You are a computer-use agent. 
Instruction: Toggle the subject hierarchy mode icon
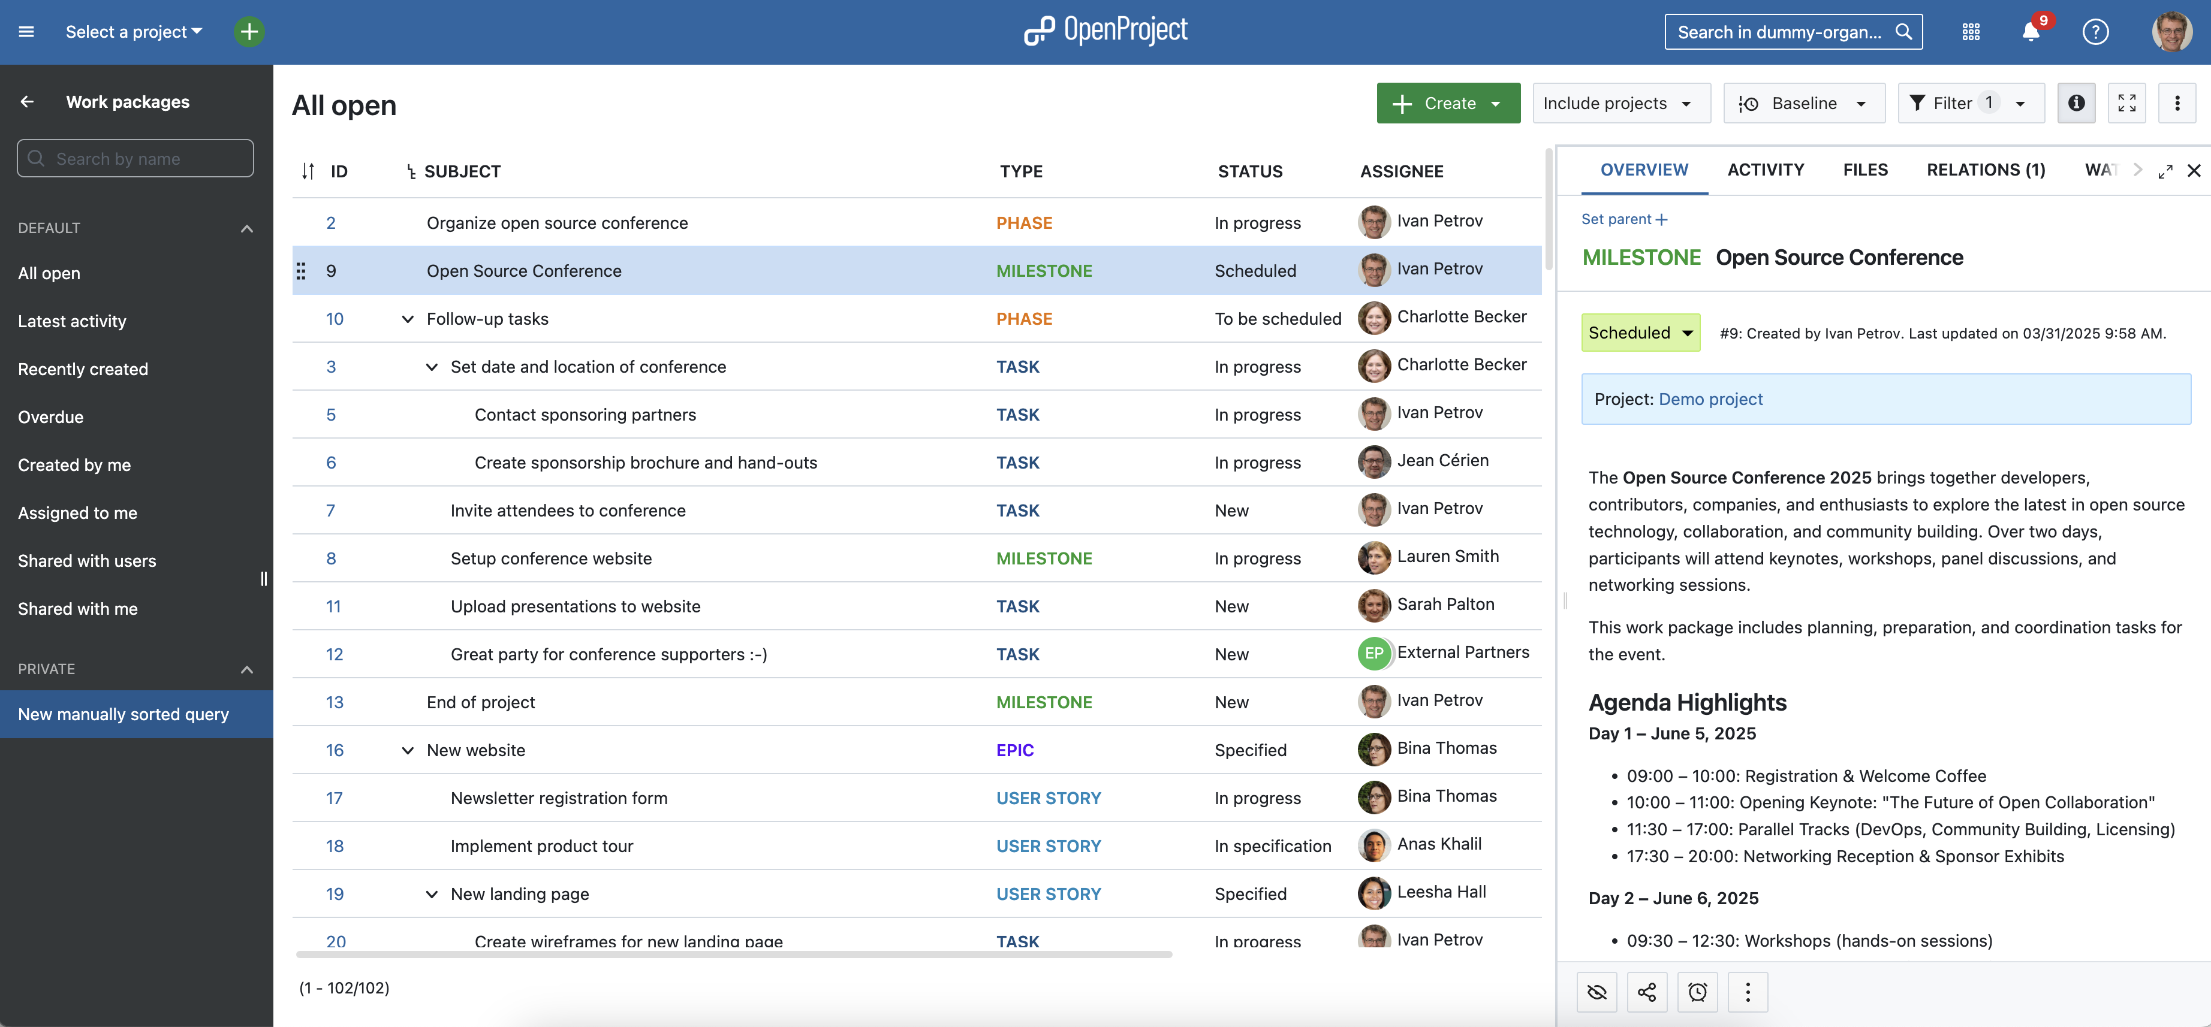point(411,171)
